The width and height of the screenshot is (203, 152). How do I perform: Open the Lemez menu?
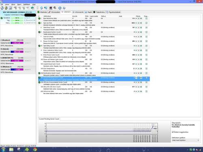7,4
